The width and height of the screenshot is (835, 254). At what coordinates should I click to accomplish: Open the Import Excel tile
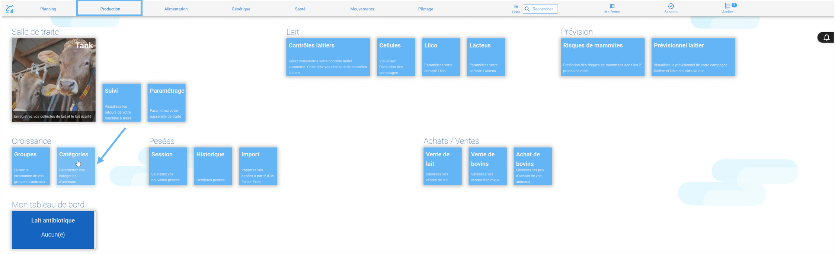click(x=258, y=166)
